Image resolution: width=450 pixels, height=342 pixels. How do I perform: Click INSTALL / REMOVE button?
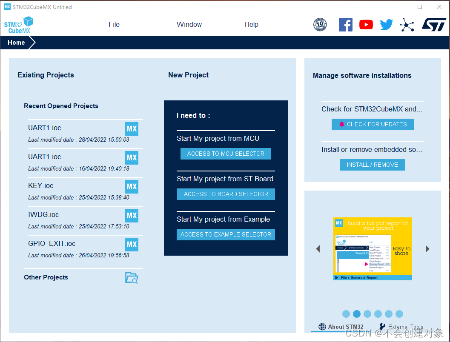click(x=372, y=165)
